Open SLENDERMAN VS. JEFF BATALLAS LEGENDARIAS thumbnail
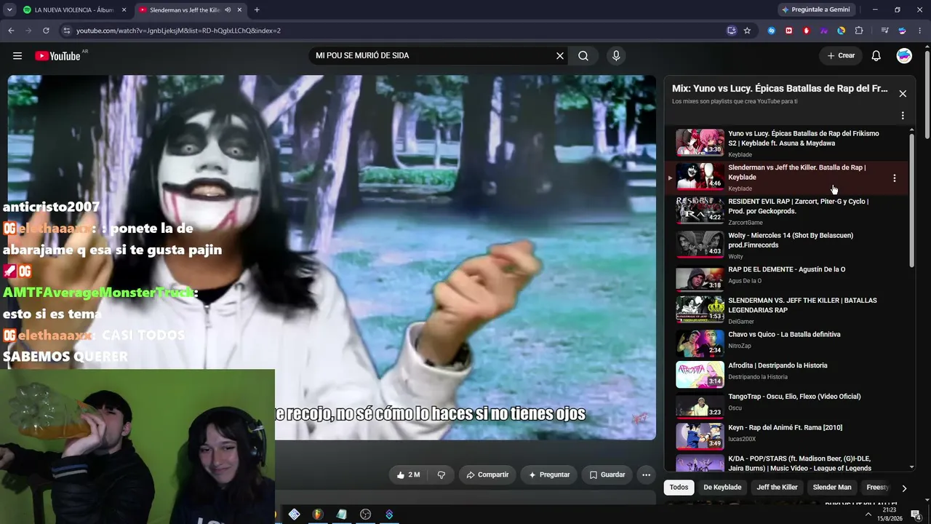Viewport: 931px width, 524px height. 700,310
